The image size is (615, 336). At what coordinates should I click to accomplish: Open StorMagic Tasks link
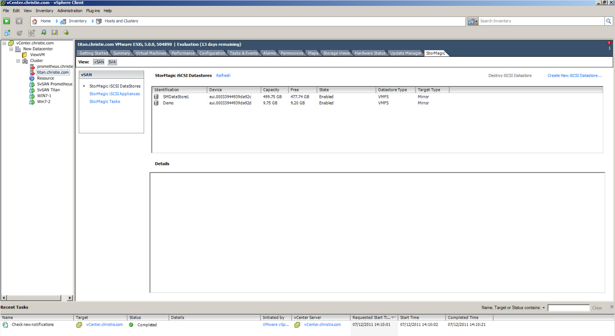(105, 101)
